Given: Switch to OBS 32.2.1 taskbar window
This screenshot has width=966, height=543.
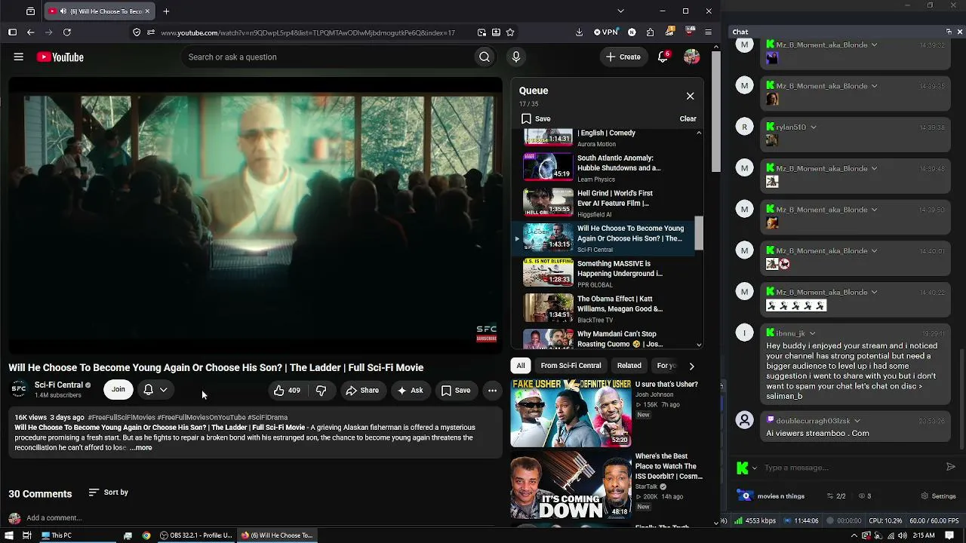Looking at the screenshot, I should (196, 535).
